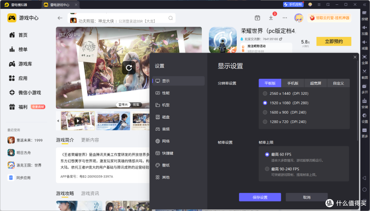Switch to 超宽屏 resolution tab
The width and height of the screenshot is (370, 211).
click(x=316, y=83)
